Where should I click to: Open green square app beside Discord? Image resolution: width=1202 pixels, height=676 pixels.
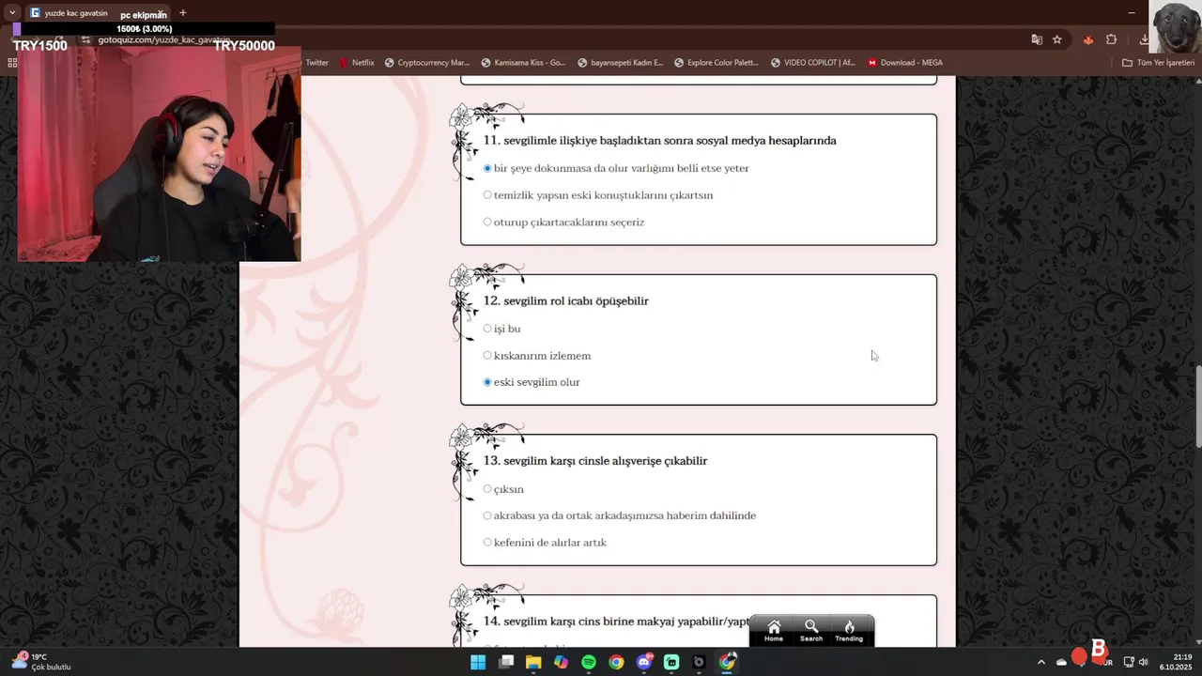671,662
